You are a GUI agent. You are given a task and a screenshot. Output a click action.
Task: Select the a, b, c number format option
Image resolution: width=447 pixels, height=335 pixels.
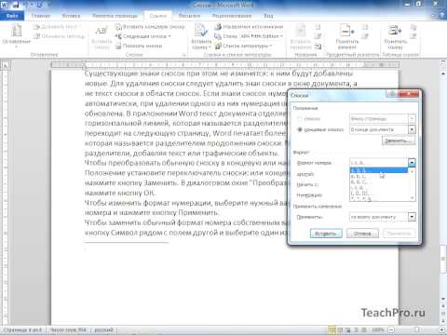[378, 176]
